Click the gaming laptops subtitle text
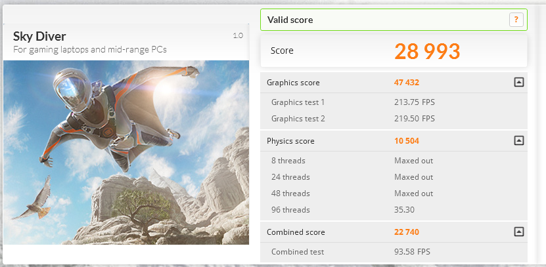This screenshot has width=546, height=267. tap(90, 49)
